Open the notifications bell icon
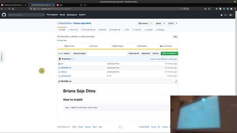This screenshot has height=133, width=237. pos(221,15)
